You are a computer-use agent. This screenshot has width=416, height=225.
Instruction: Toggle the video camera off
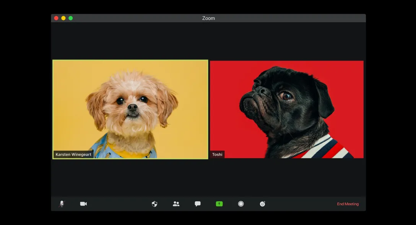pyautogui.click(x=83, y=204)
